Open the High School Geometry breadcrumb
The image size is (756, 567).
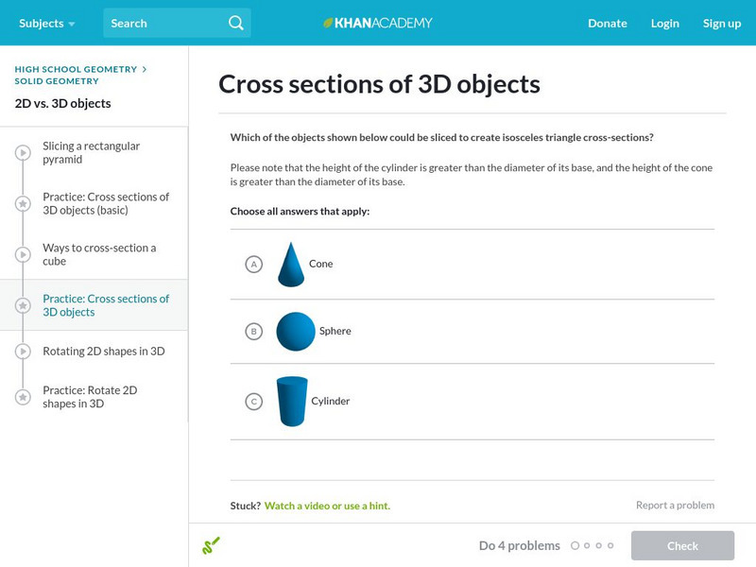[x=76, y=69]
